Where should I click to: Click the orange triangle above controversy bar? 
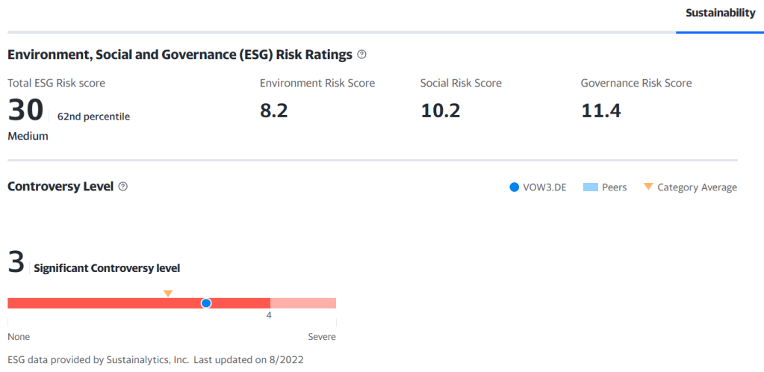pos(168,294)
